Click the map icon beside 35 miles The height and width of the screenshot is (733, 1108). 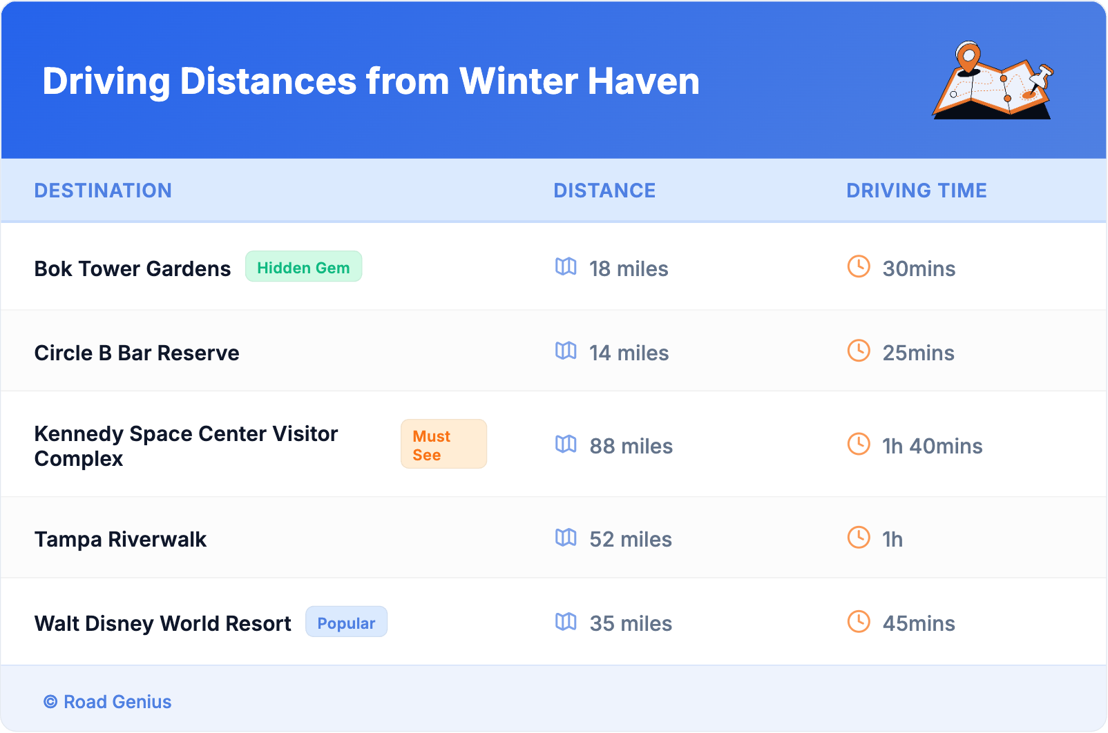(x=566, y=621)
